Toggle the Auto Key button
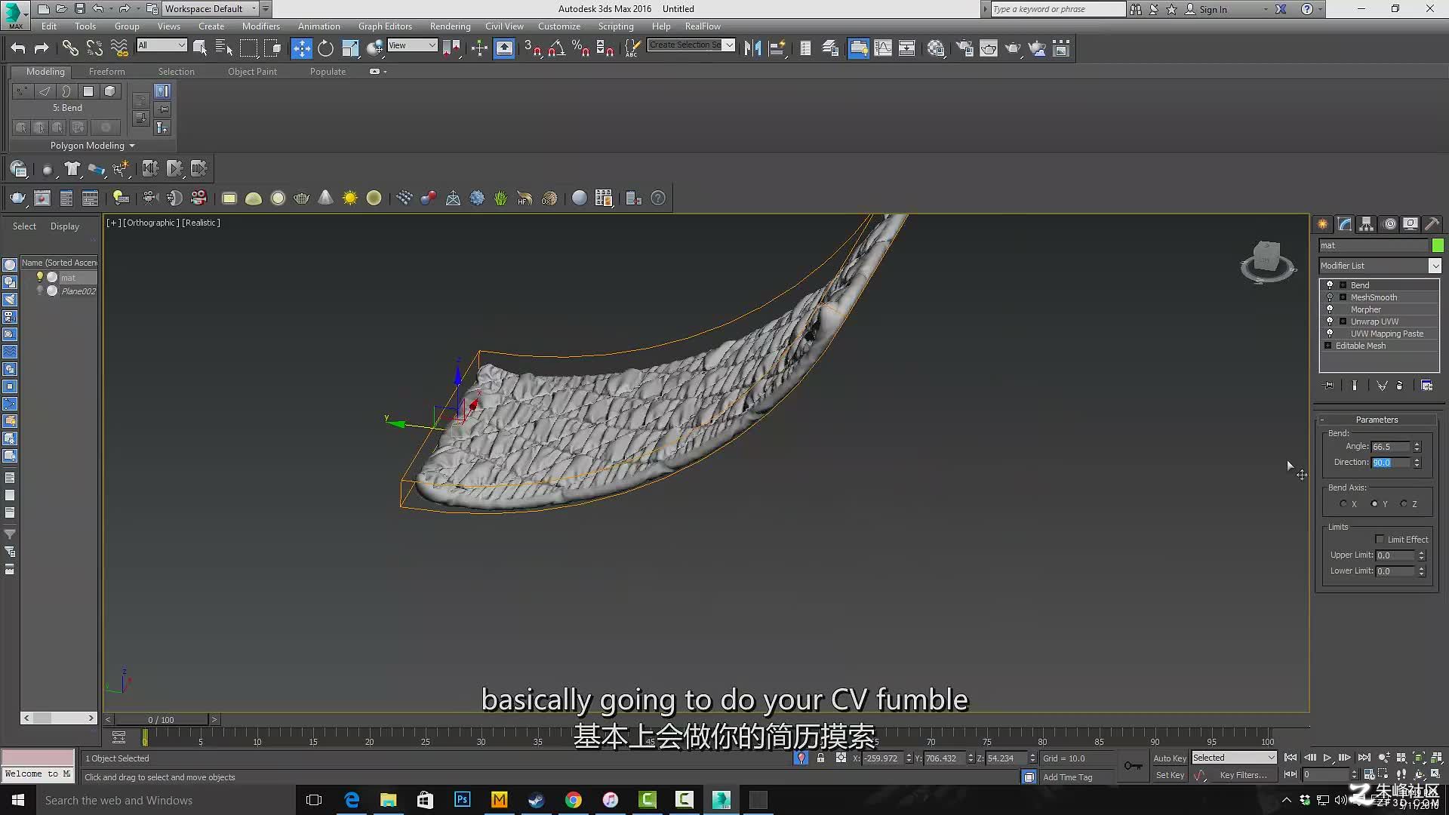 [x=1170, y=758]
